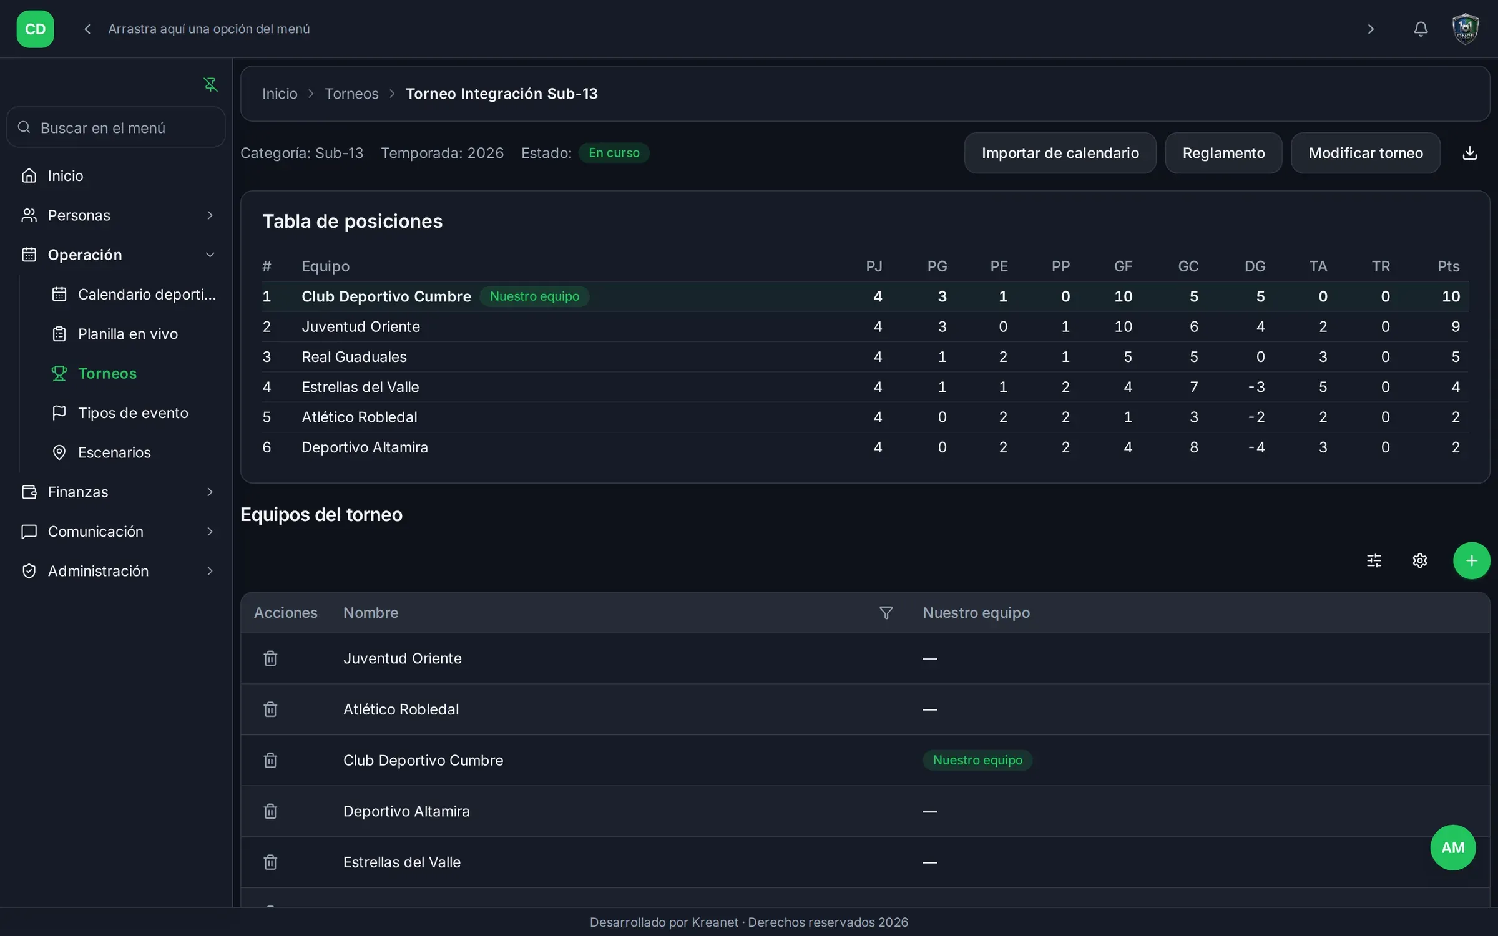Open the user profile shield avatar

[1465, 29]
